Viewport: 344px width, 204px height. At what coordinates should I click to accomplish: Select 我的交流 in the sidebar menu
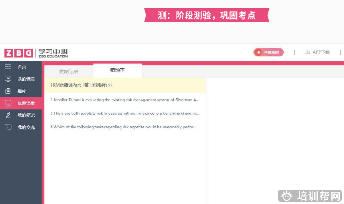click(26, 127)
